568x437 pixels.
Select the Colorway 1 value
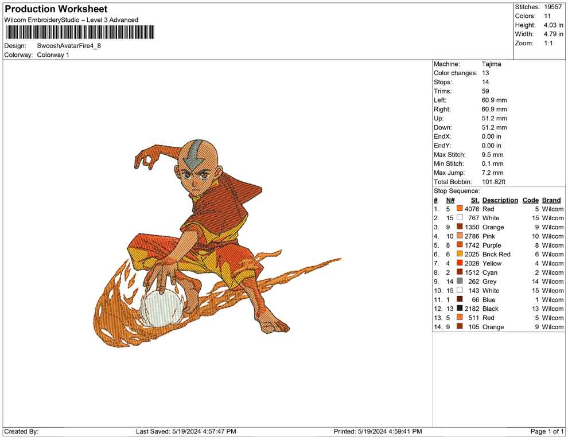[53, 54]
